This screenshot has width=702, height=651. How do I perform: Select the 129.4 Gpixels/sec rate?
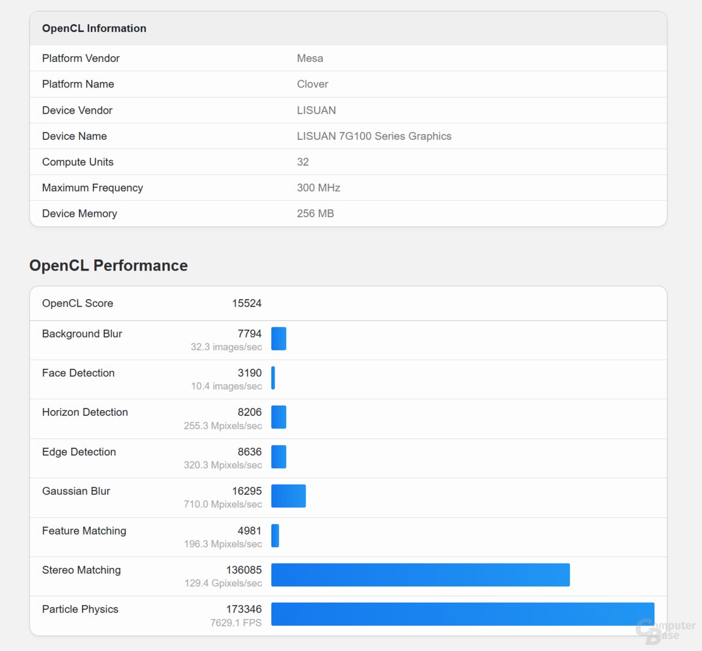(x=223, y=583)
